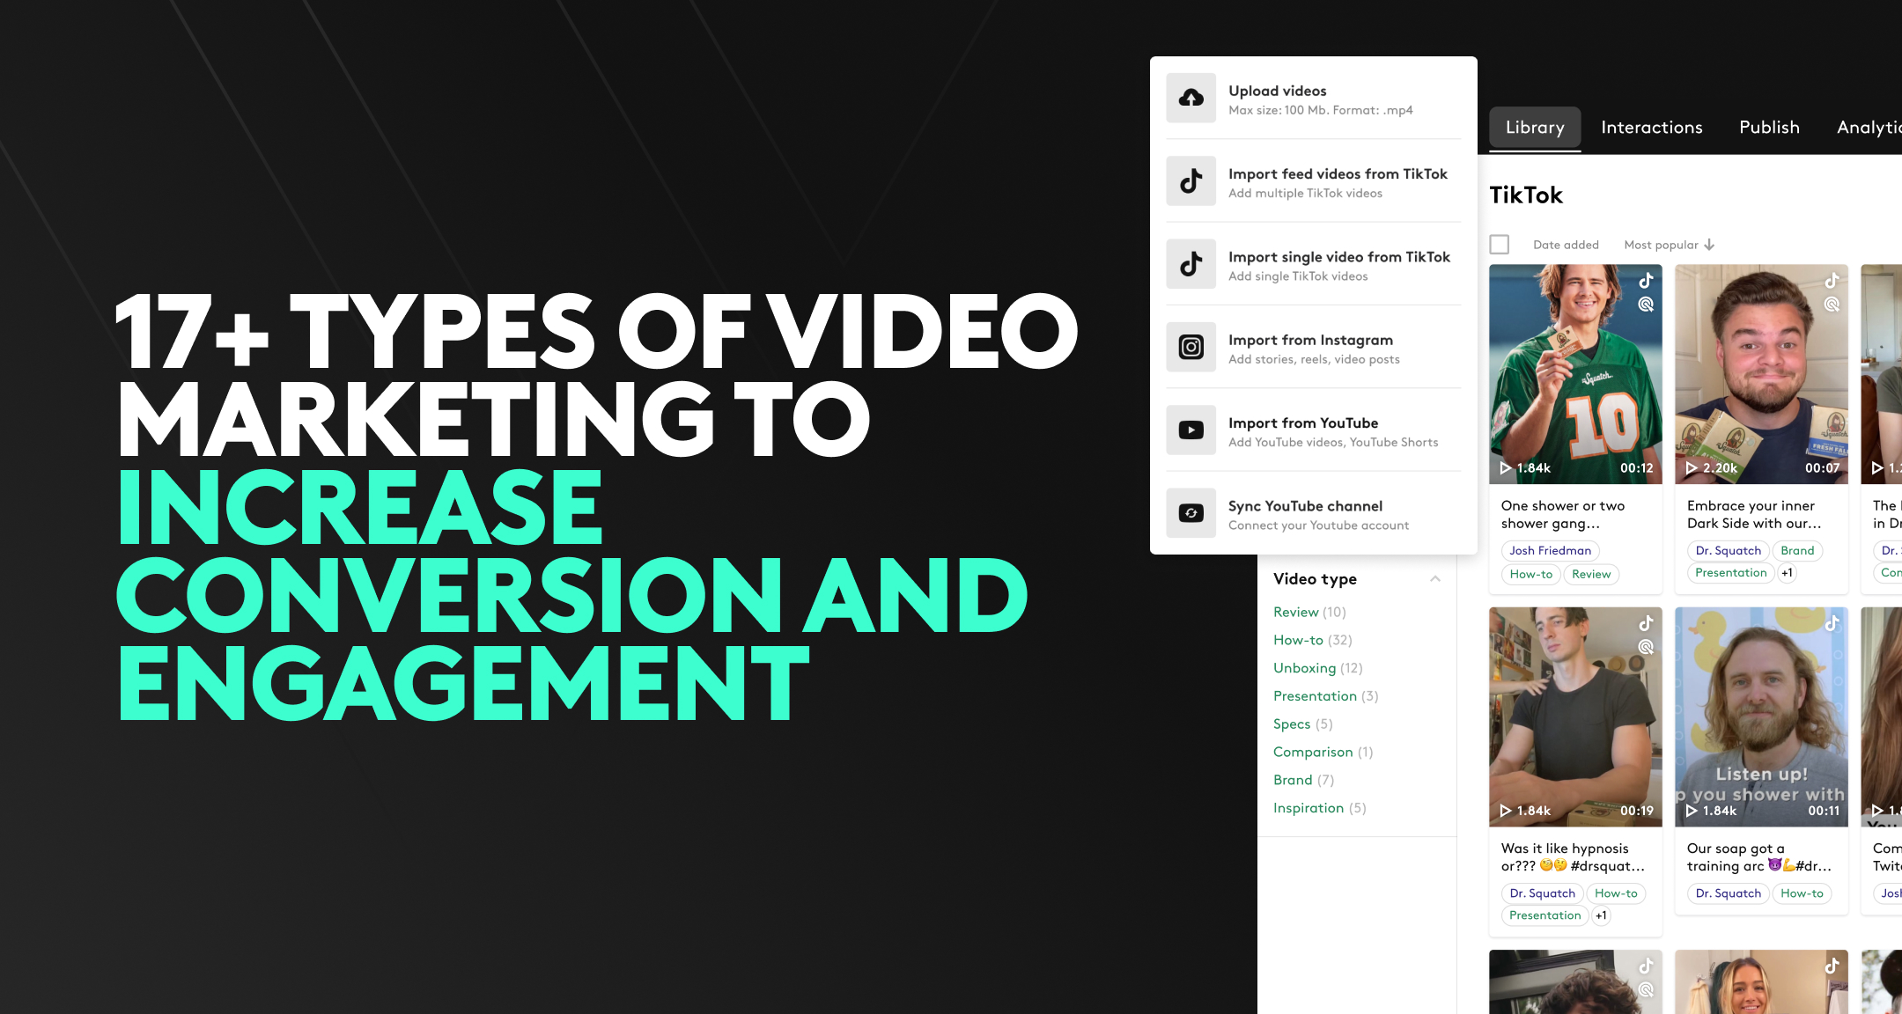1902x1014 pixels.
Task: Click +1 tag under 'Was it like hypnosis'
Action: click(1601, 915)
